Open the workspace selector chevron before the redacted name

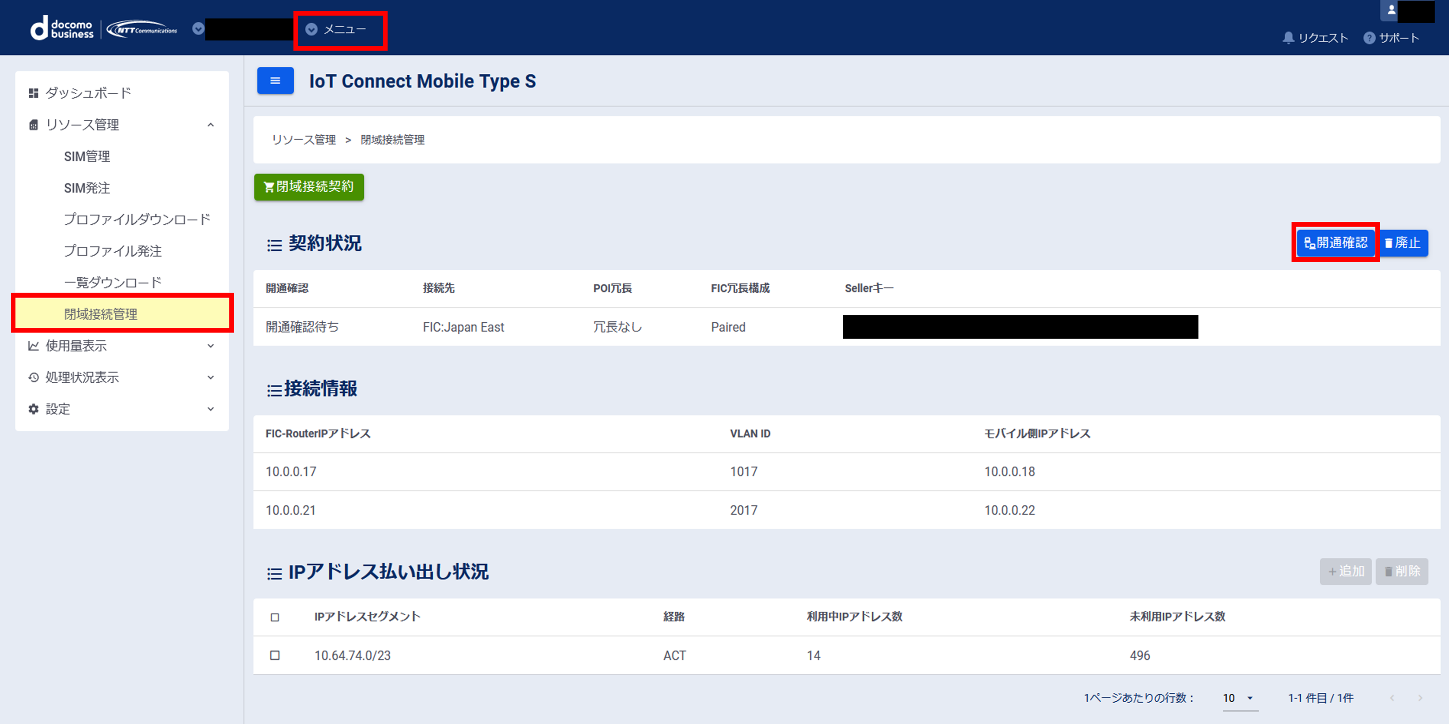tap(198, 29)
